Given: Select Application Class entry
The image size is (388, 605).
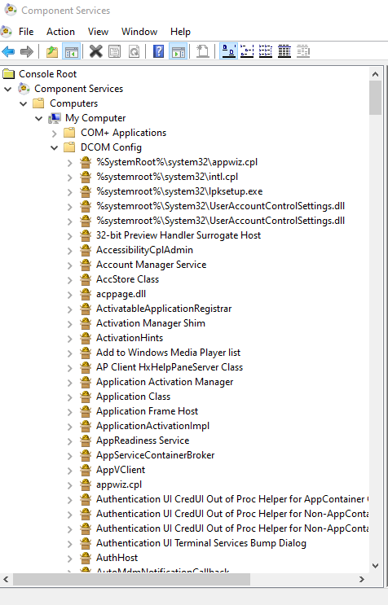Looking at the screenshot, I should (x=133, y=397).
